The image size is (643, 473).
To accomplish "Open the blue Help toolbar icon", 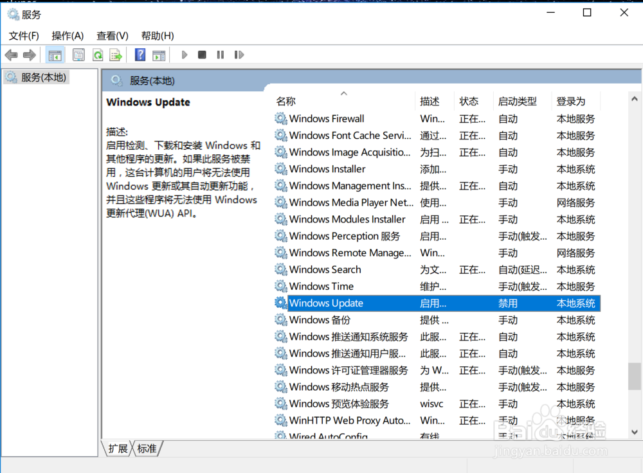I will (x=140, y=55).
